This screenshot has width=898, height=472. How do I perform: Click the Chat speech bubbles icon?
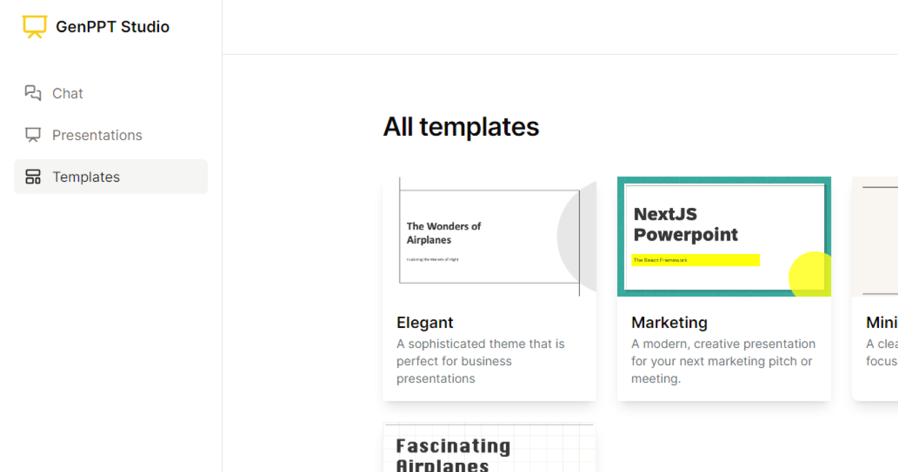tap(33, 93)
